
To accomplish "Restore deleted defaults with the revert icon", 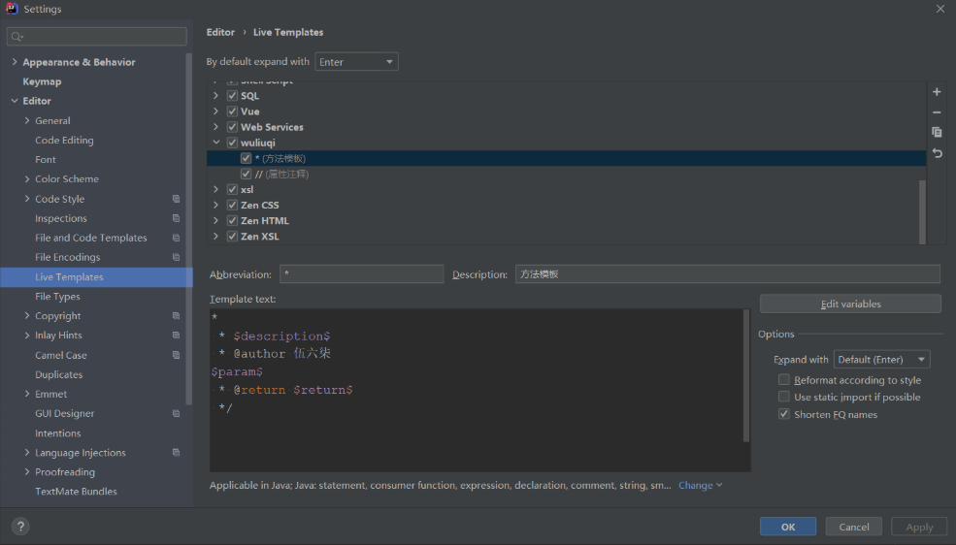I will click(x=938, y=153).
